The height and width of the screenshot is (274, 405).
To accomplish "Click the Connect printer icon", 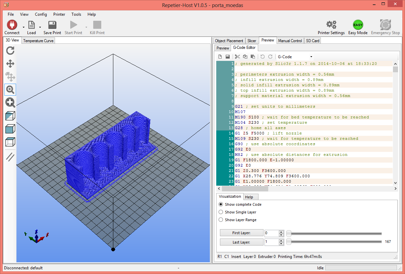I will pos(12,25).
